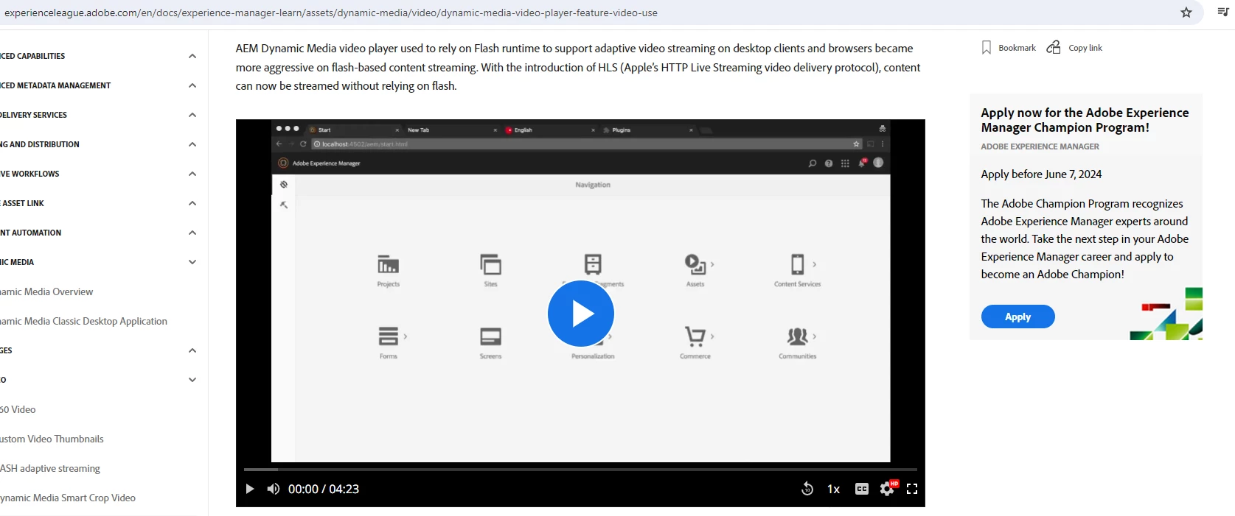This screenshot has height=516, width=1235.
Task: Expand the chevron above the 60 Video link
Action: [x=192, y=380]
